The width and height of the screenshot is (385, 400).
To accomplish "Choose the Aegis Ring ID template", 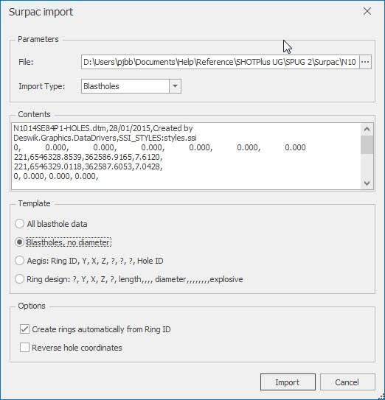I will pos(89,261).
